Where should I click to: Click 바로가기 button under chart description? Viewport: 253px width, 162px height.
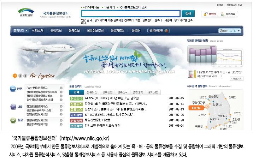click(236, 79)
